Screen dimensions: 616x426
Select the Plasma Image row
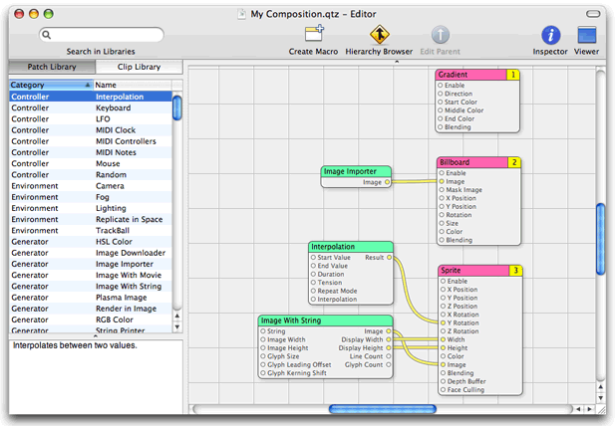(91, 298)
